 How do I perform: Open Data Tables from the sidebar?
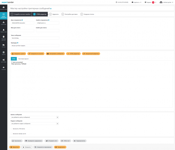coord(3,38)
